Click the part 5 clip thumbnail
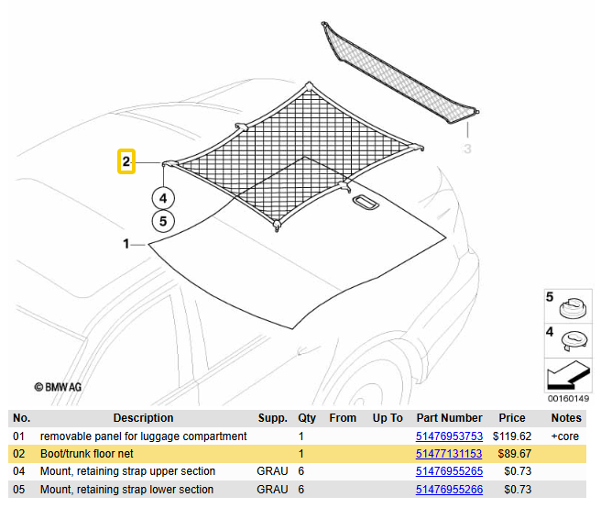Image resolution: width=601 pixels, height=508 pixels. point(568,305)
